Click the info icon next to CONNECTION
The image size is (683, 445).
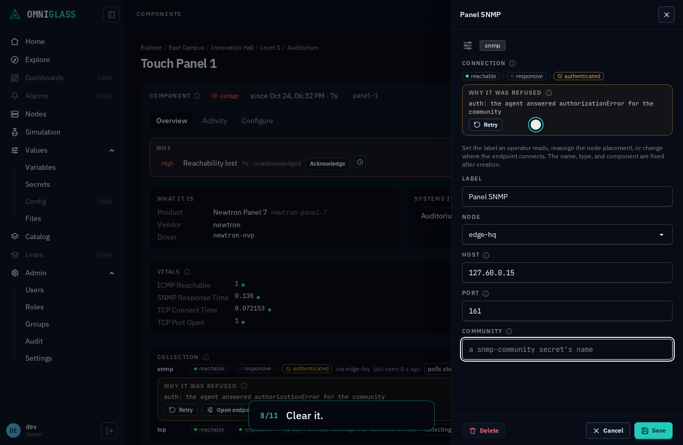pos(513,64)
